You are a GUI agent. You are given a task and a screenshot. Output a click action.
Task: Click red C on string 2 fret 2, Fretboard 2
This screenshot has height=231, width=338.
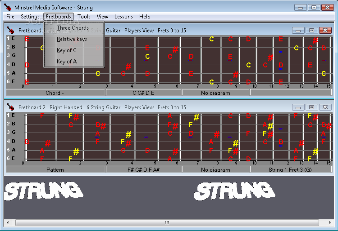click(x=71, y=124)
